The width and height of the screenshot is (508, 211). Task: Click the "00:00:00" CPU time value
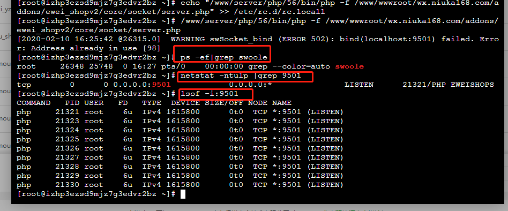point(224,66)
